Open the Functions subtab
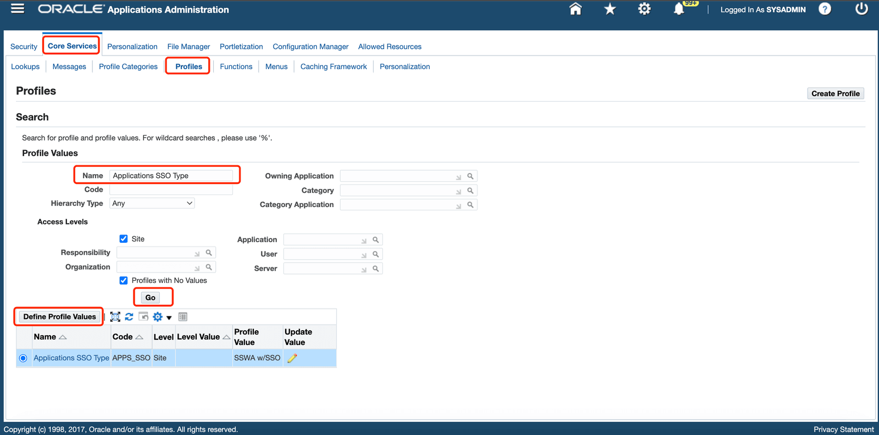The image size is (879, 435). (x=236, y=66)
